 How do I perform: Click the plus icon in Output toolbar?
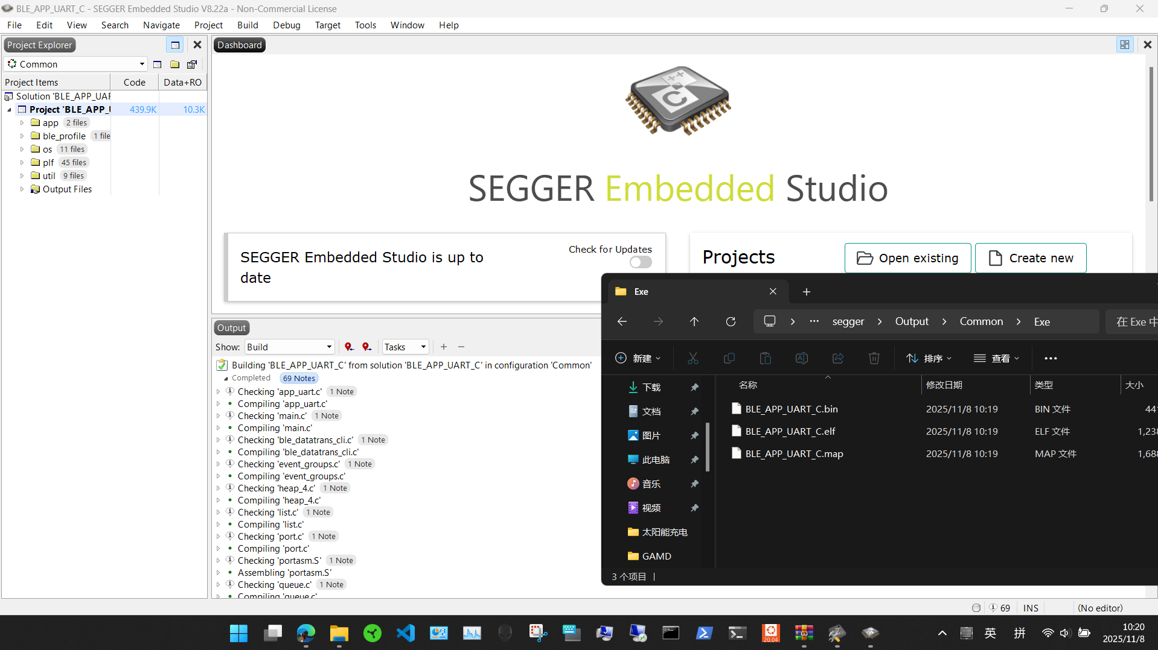tap(444, 347)
